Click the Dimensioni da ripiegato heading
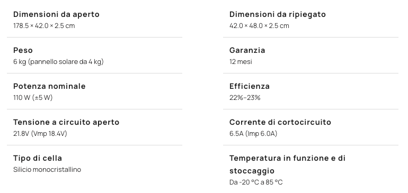 click(x=277, y=14)
